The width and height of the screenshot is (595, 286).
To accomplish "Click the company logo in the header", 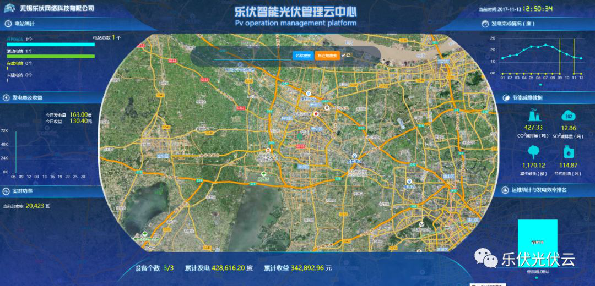I will pyautogui.click(x=10, y=8).
